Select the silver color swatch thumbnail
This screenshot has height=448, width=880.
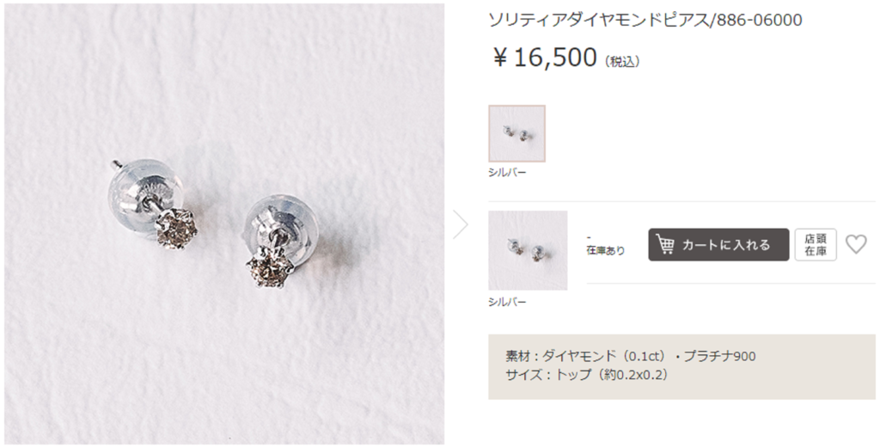[x=516, y=133]
